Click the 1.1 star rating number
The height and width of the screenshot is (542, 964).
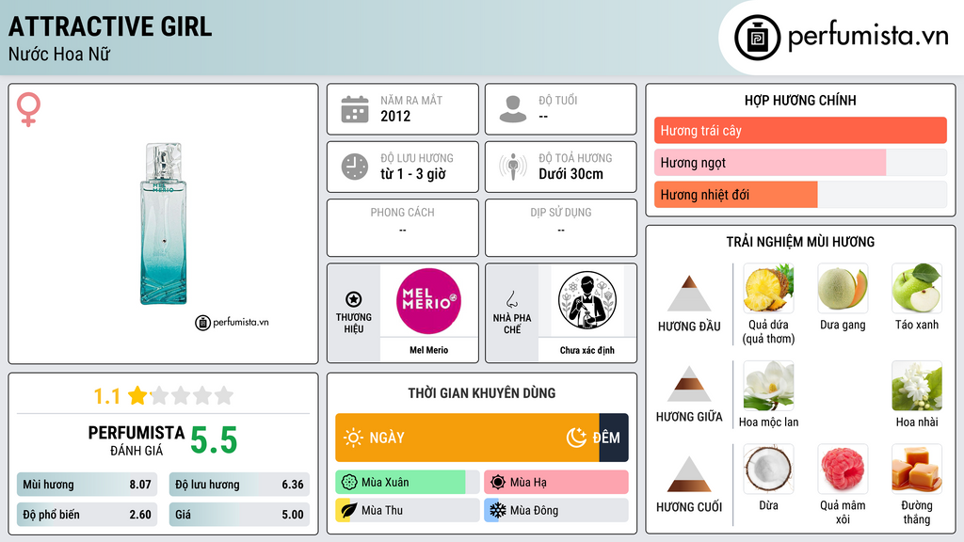pos(106,396)
